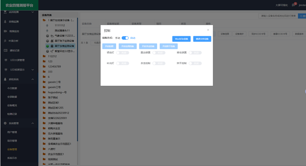Click the bug icon of 展厅虫情监测设备

pos(52,46)
